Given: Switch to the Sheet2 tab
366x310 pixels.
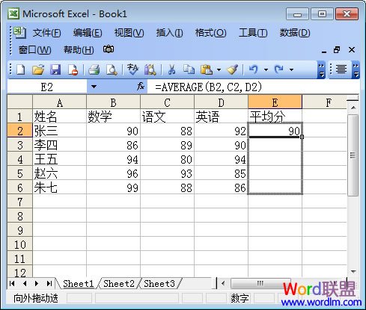Looking at the screenshot, I should pos(119,283).
